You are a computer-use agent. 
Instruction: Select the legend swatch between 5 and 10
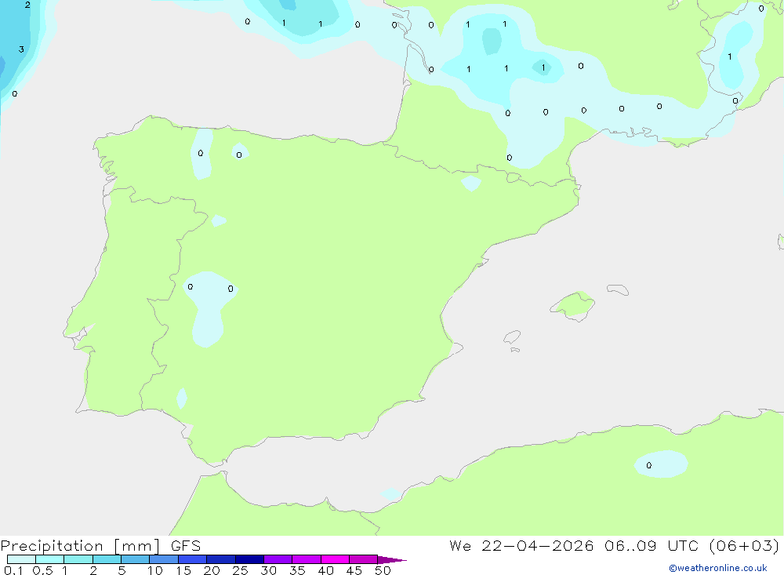coord(136,559)
